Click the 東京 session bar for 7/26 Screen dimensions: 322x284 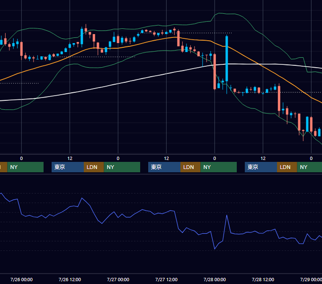point(68,167)
